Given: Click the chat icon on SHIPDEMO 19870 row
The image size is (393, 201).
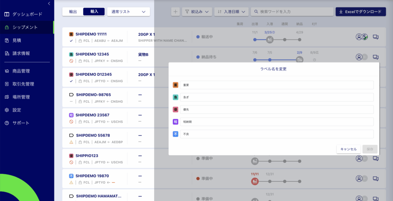Looking at the screenshot, I should (x=376, y=179).
